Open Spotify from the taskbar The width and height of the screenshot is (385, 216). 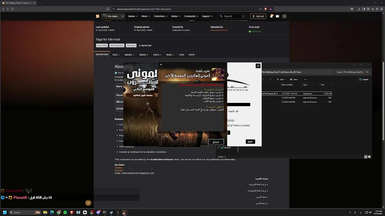(65, 212)
